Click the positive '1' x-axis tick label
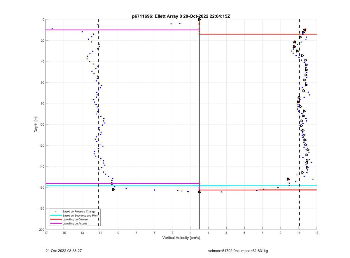The width and height of the screenshot is (350, 258). 208,233
